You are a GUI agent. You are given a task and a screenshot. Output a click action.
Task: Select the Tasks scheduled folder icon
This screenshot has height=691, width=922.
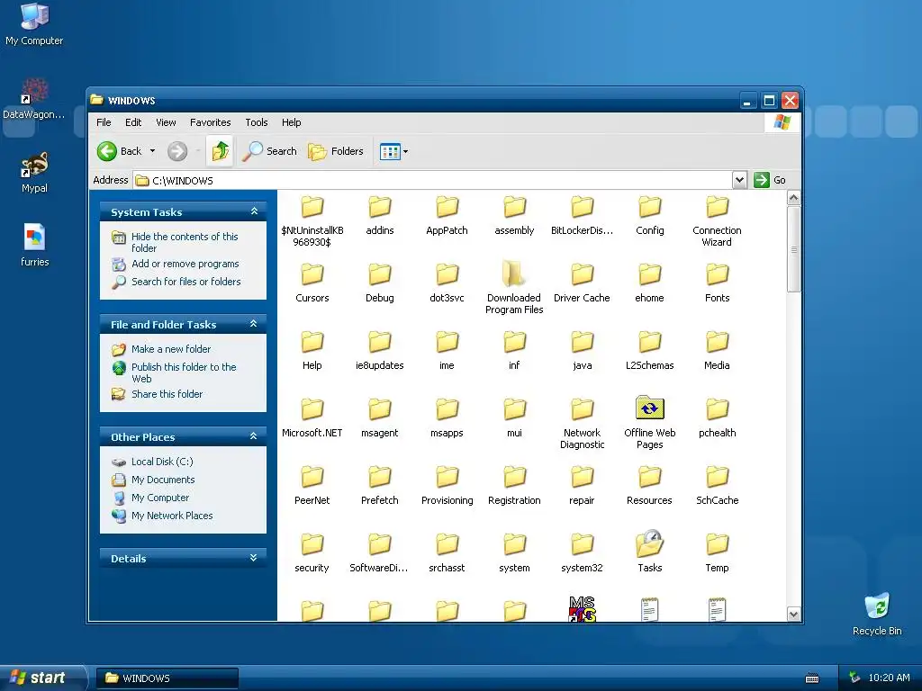[x=649, y=543]
